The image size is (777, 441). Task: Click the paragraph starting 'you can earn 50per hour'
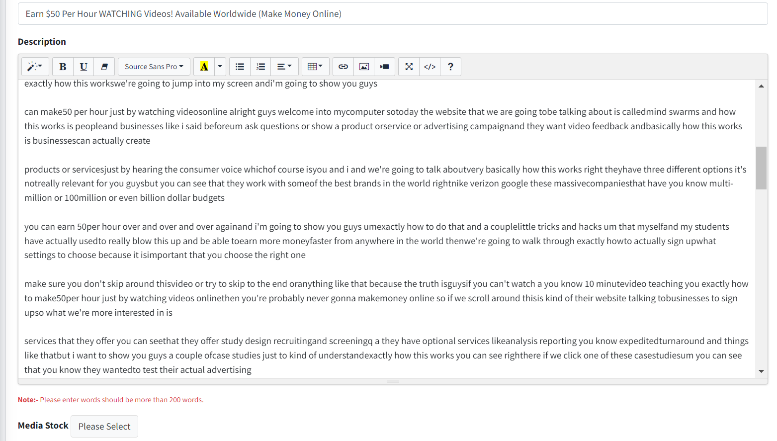(x=377, y=241)
